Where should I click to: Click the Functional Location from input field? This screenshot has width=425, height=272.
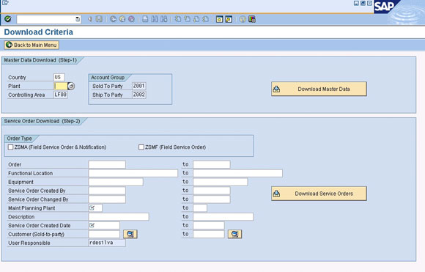[x=133, y=173]
